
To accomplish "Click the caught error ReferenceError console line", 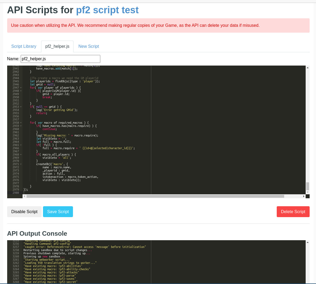I will click(x=85, y=247).
